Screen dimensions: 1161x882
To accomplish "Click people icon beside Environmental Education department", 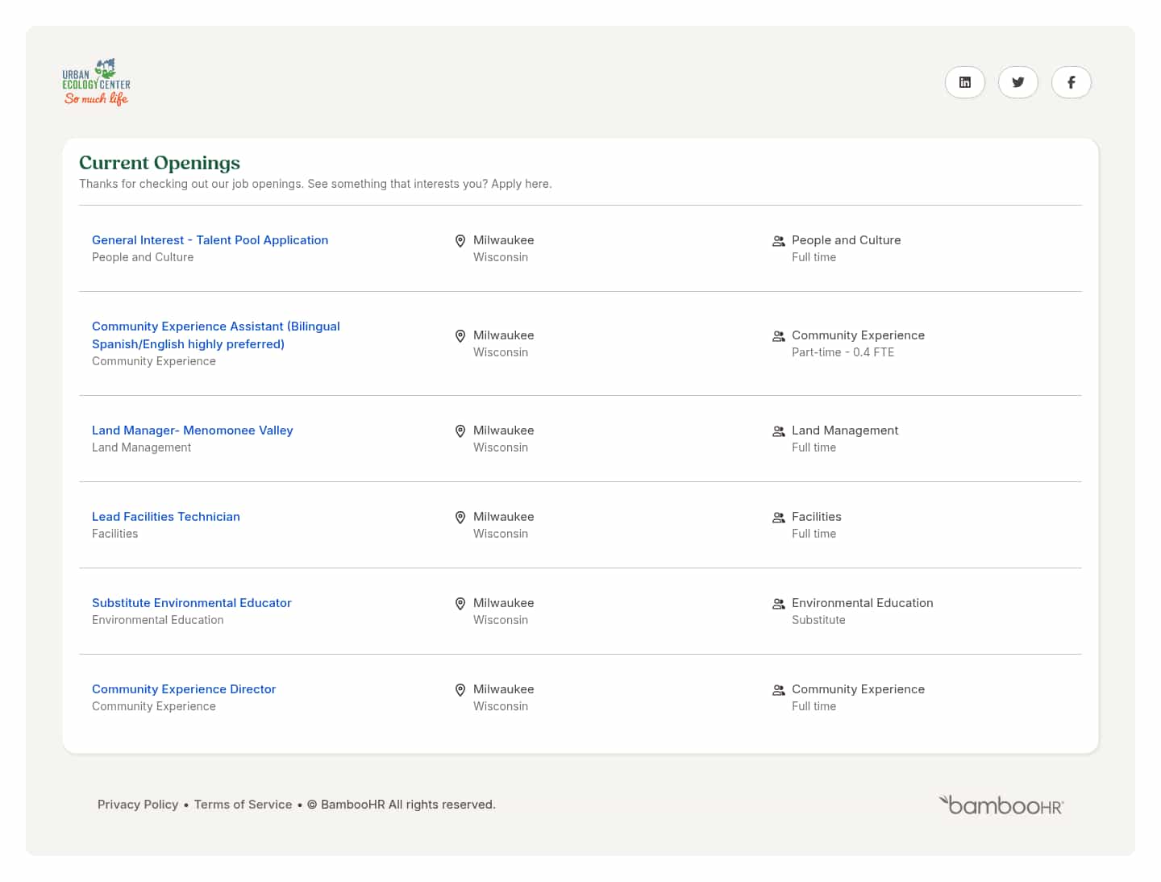I will pyautogui.click(x=779, y=604).
